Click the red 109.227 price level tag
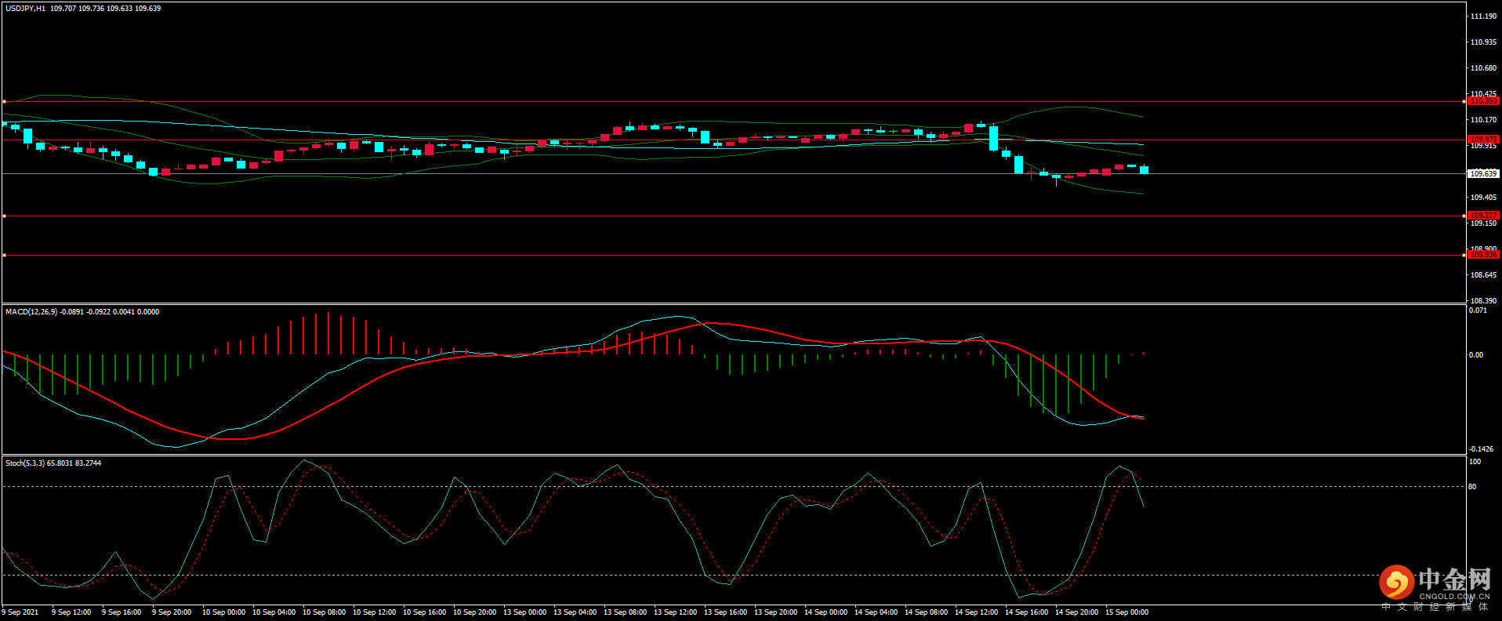 click(x=1482, y=216)
